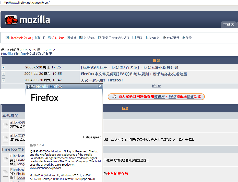Open the 个人资料 link
Screen dimensions: 238x182
tap(89, 38)
